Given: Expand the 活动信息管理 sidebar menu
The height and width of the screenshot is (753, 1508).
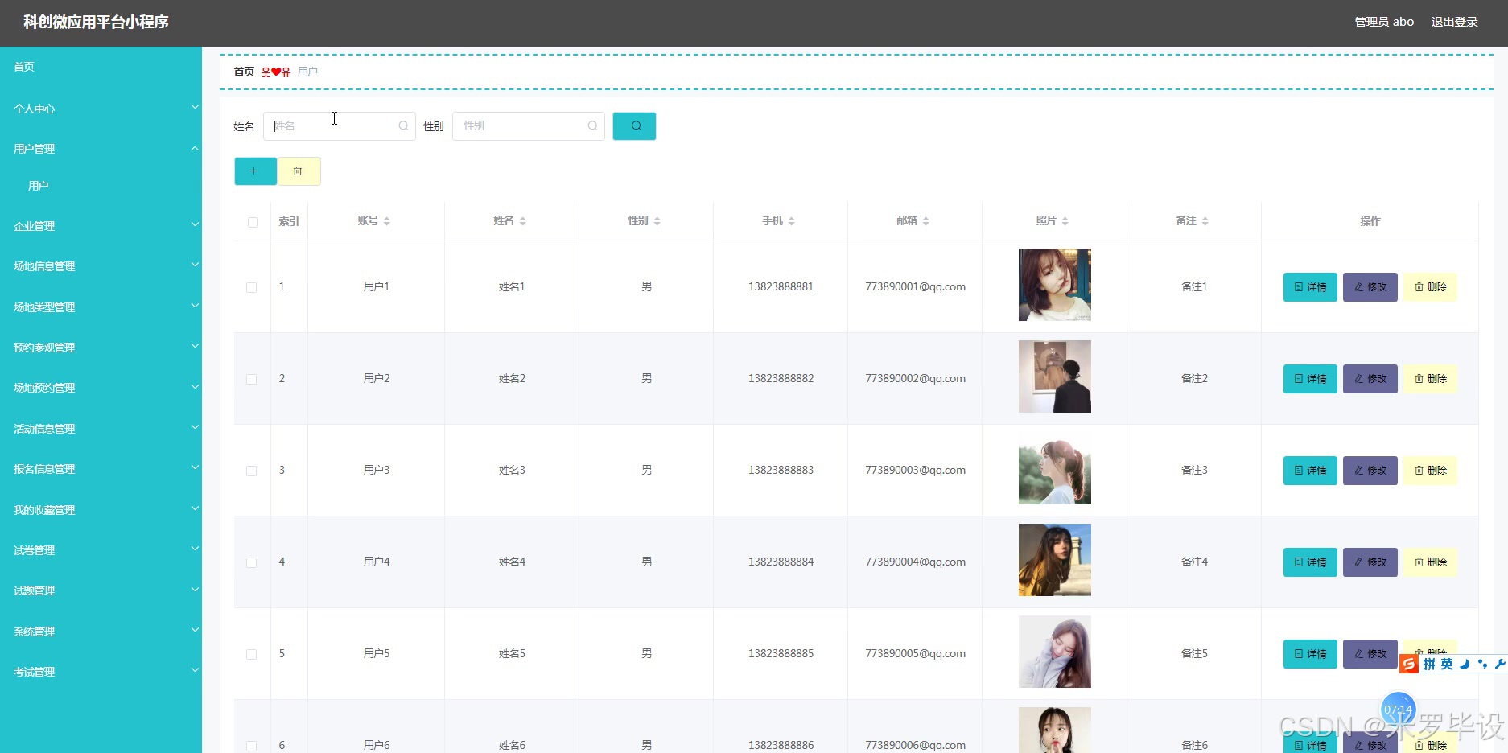Looking at the screenshot, I should (101, 429).
